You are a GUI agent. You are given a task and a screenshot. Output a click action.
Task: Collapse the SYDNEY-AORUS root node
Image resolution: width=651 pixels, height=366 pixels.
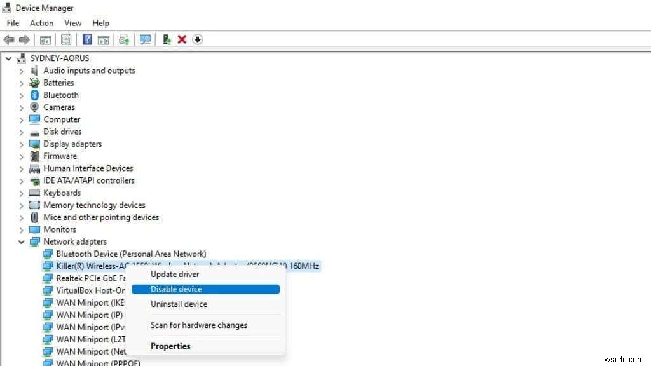click(8, 58)
